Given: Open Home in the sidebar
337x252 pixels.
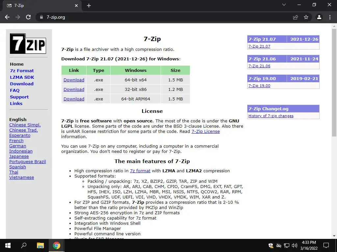Looking at the screenshot, I should point(17,64).
